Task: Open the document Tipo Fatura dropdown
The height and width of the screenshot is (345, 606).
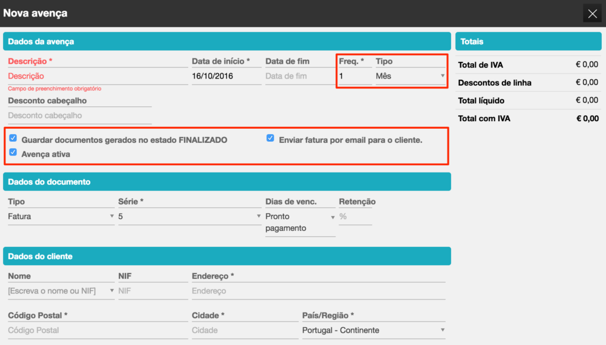Action: coord(61,216)
